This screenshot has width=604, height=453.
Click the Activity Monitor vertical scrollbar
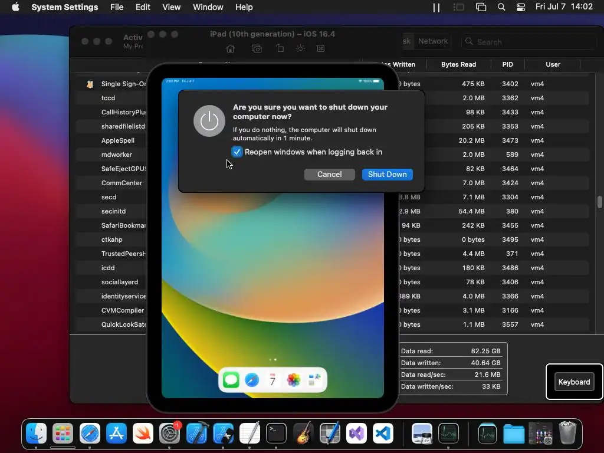pos(599,202)
